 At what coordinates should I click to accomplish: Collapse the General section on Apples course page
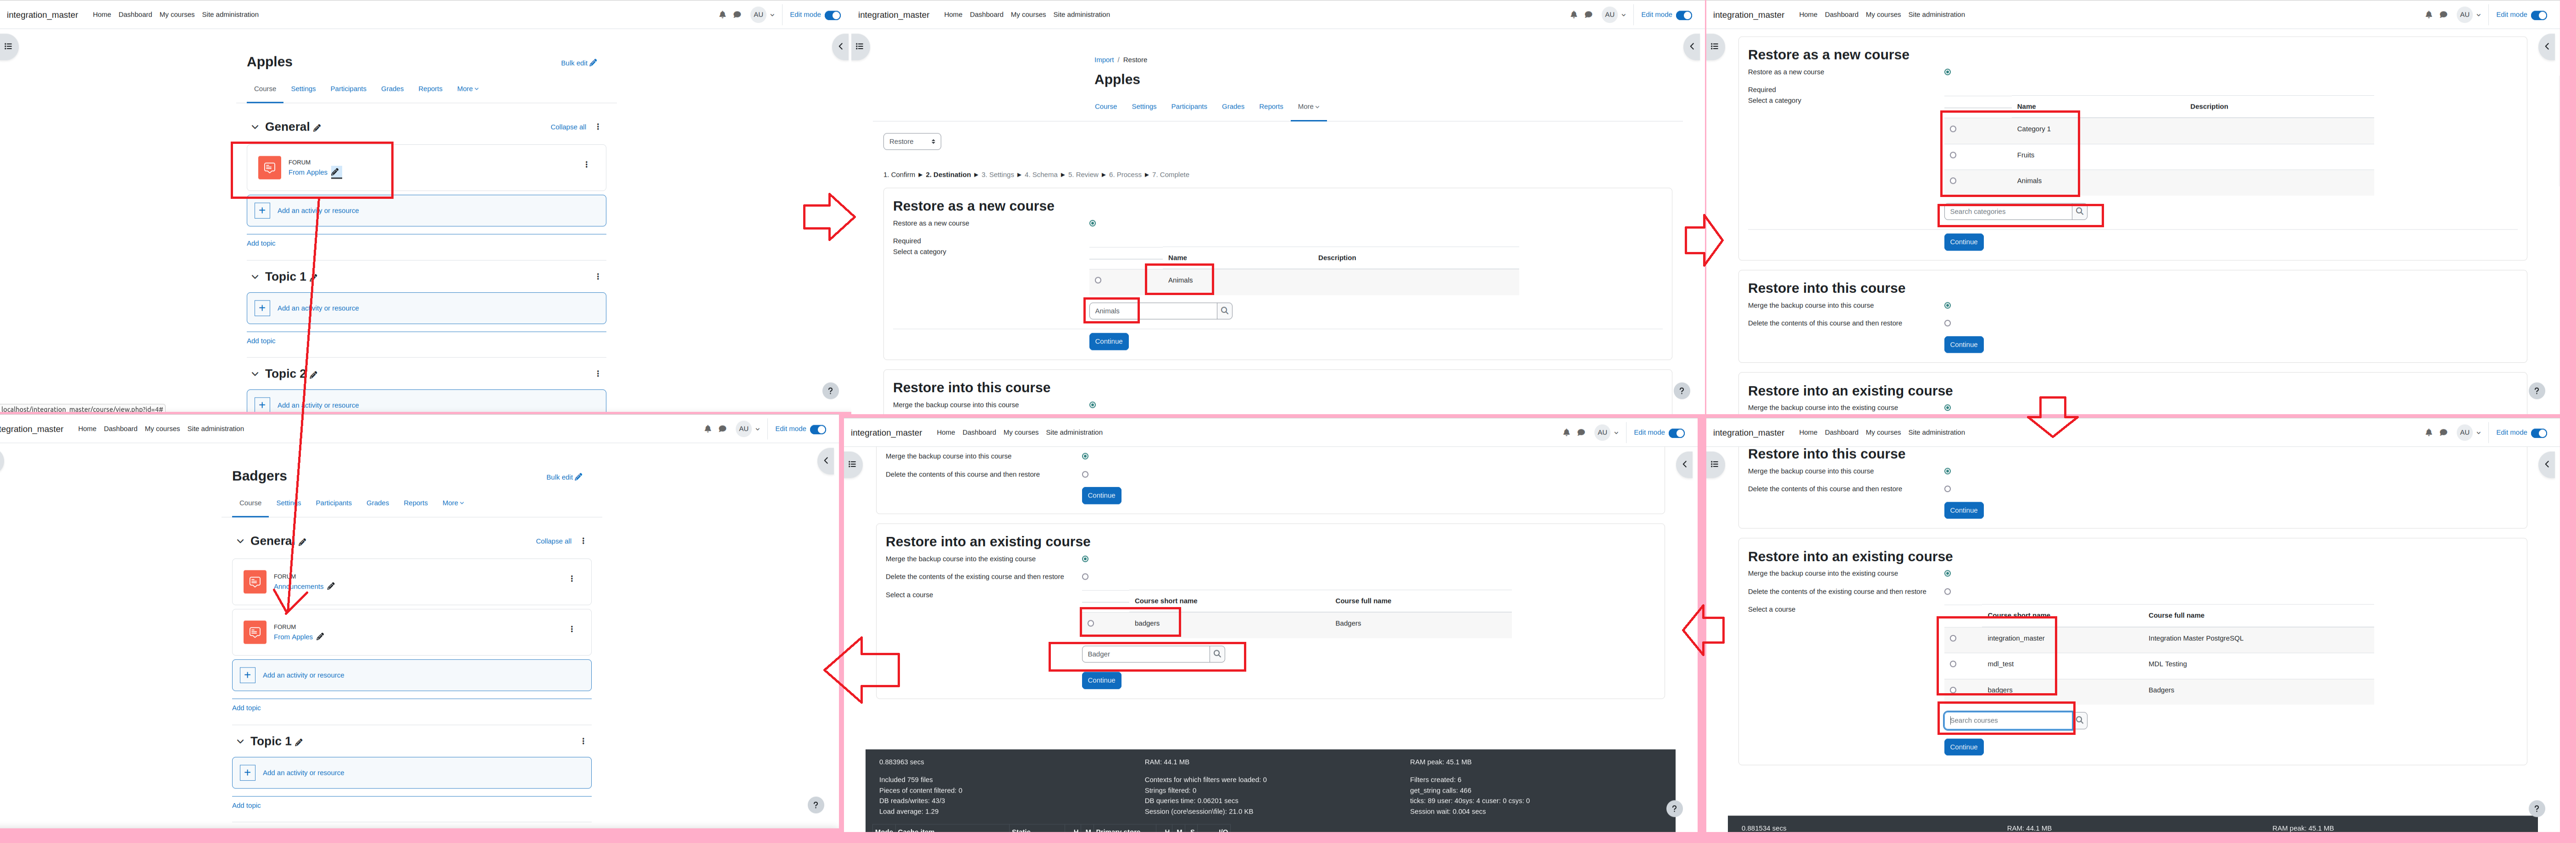coord(255,127)
